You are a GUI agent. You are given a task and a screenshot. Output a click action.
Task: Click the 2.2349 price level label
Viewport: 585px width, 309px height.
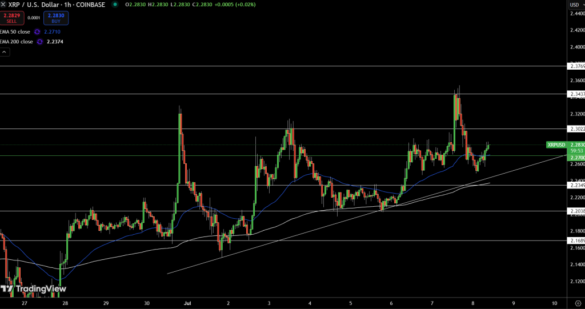576,185
